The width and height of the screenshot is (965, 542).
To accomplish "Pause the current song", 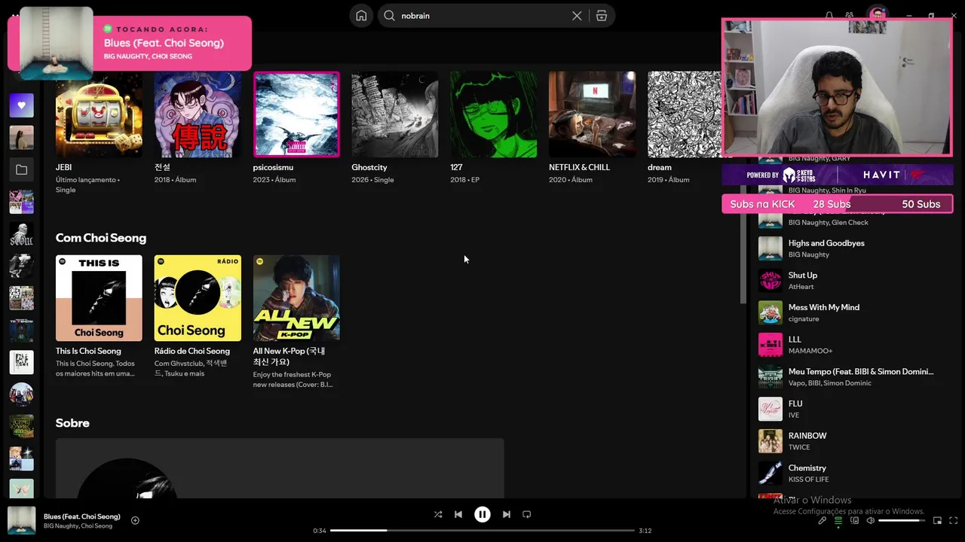I will (482, 514).
